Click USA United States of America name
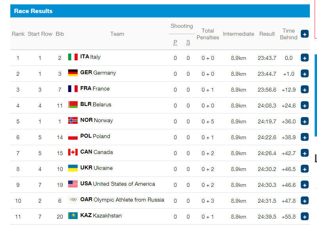The width and height of the screenshot is (317, 225). click(x=118, y=184)
